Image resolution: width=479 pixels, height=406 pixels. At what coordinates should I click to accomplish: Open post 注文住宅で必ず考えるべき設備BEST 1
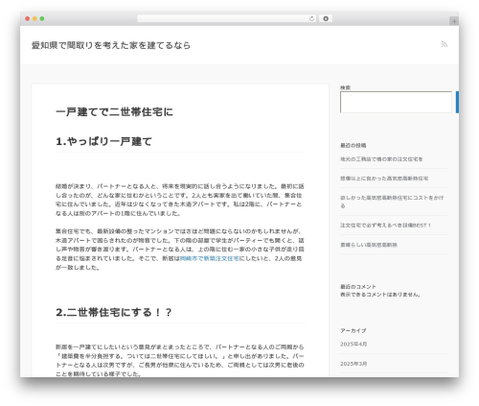point(385,226)
